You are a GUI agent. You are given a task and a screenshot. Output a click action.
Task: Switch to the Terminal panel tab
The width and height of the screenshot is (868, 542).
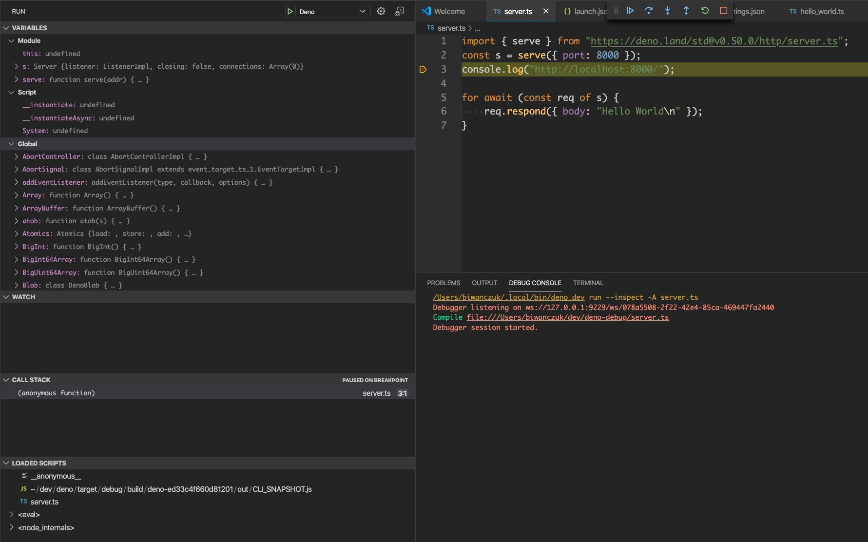[x=588, y=283]
